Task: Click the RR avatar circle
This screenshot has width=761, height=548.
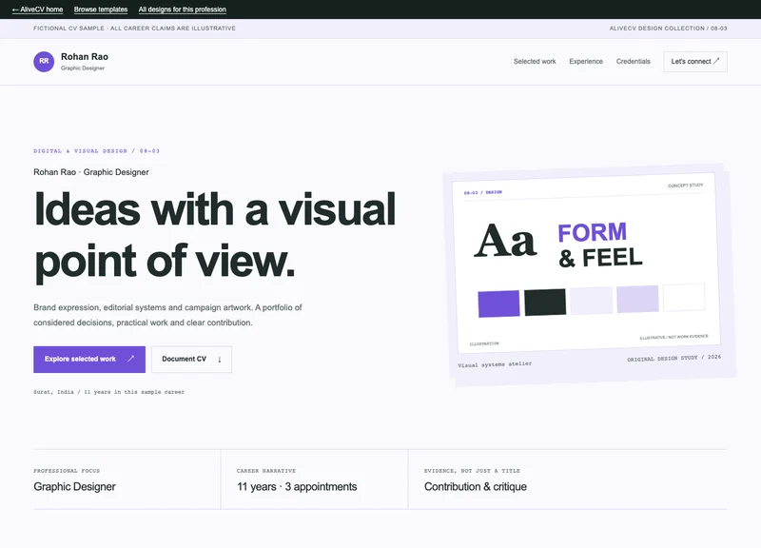Action: click(x=44, y=62)
